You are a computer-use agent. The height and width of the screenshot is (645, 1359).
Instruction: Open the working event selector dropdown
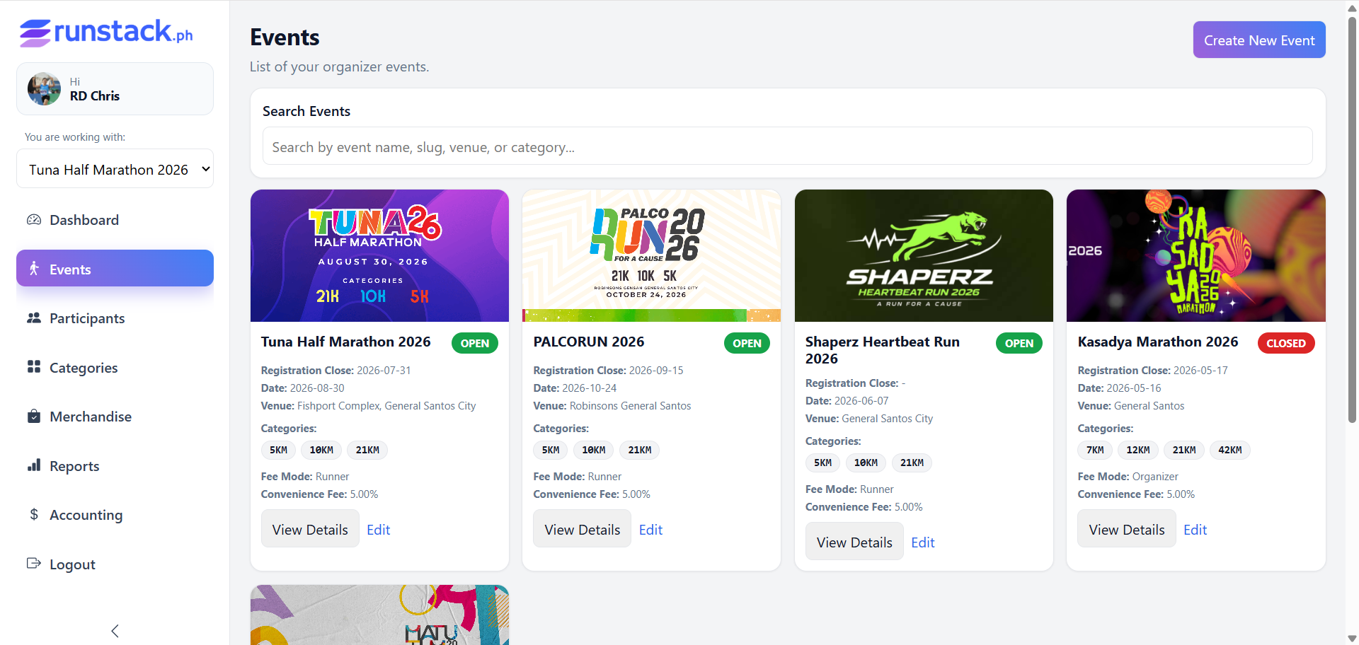point(115,169)
